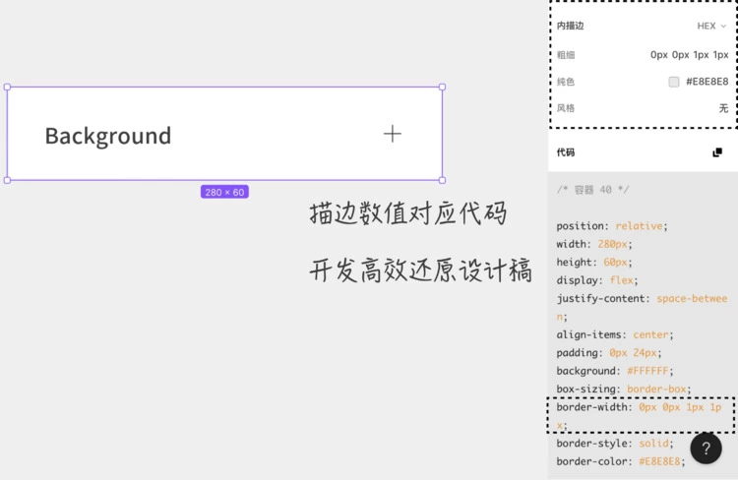Click the border-color: #E8E8E8 code line

click(x=620, y=461)
